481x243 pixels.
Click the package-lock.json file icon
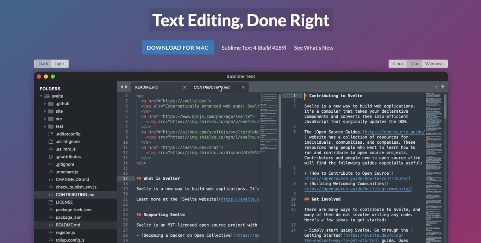[x=51, y=210]
